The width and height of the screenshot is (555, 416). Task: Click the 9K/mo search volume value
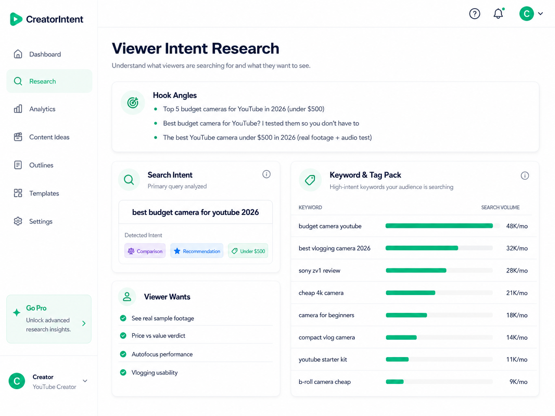tap(519, 382)
